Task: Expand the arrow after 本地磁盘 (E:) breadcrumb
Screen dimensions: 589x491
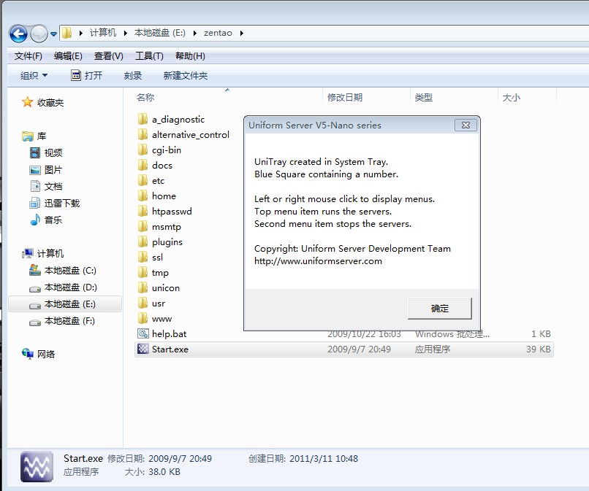Action: (x=195, y=33)
